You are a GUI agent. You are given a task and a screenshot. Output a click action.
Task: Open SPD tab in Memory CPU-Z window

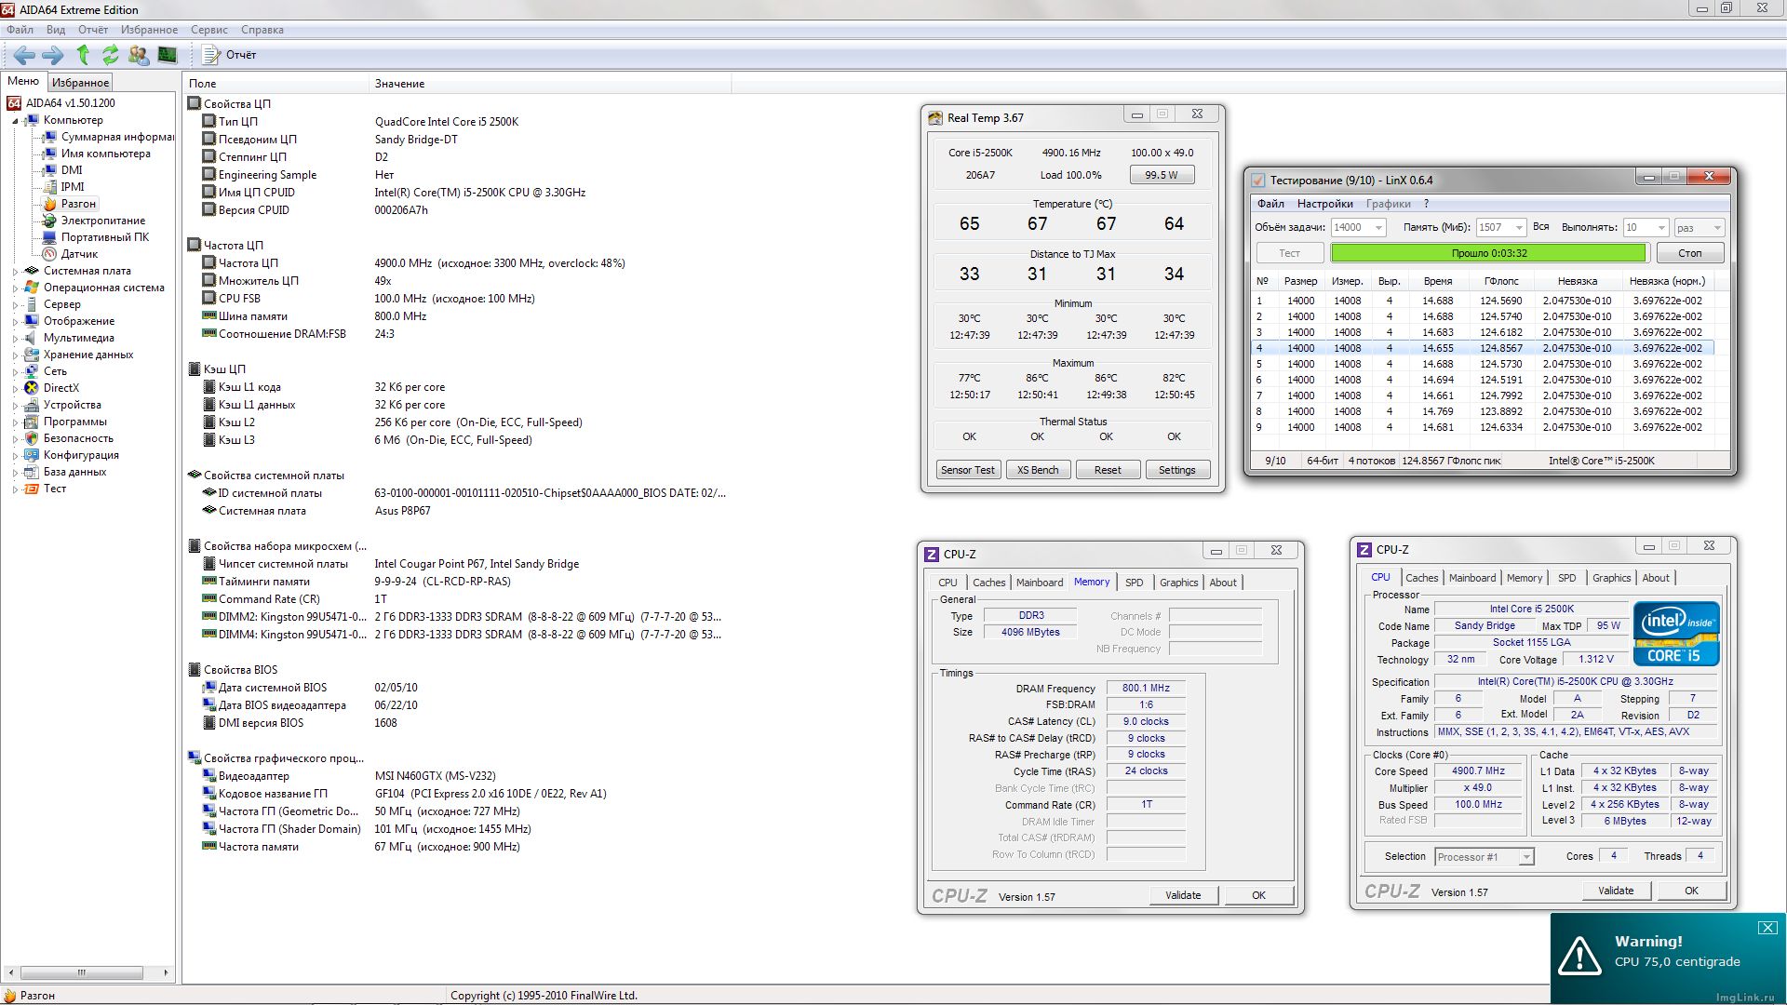(x=1134, y=583)
